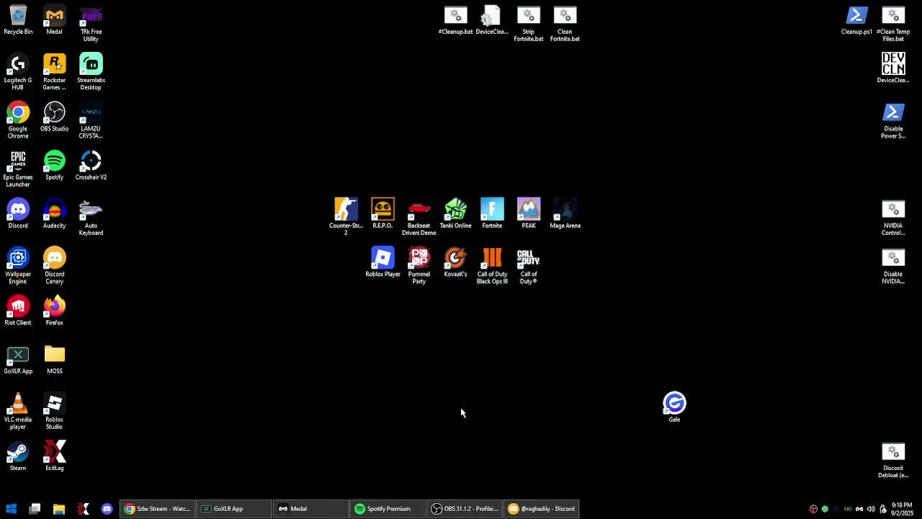The width and height of the screenshot is (922, 519).
Task: Switch to the Chrome Szlw Stream taskbar window
Action: [157, 509]
